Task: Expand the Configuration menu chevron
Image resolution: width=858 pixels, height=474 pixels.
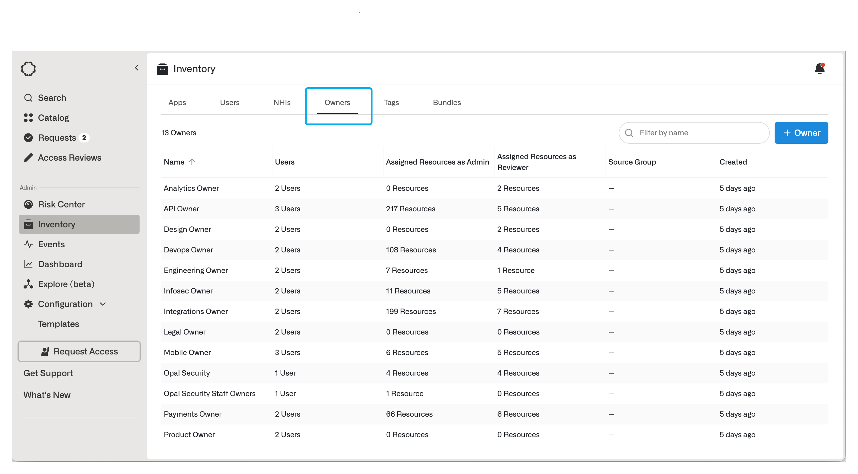Action: [x=103, y=304]
